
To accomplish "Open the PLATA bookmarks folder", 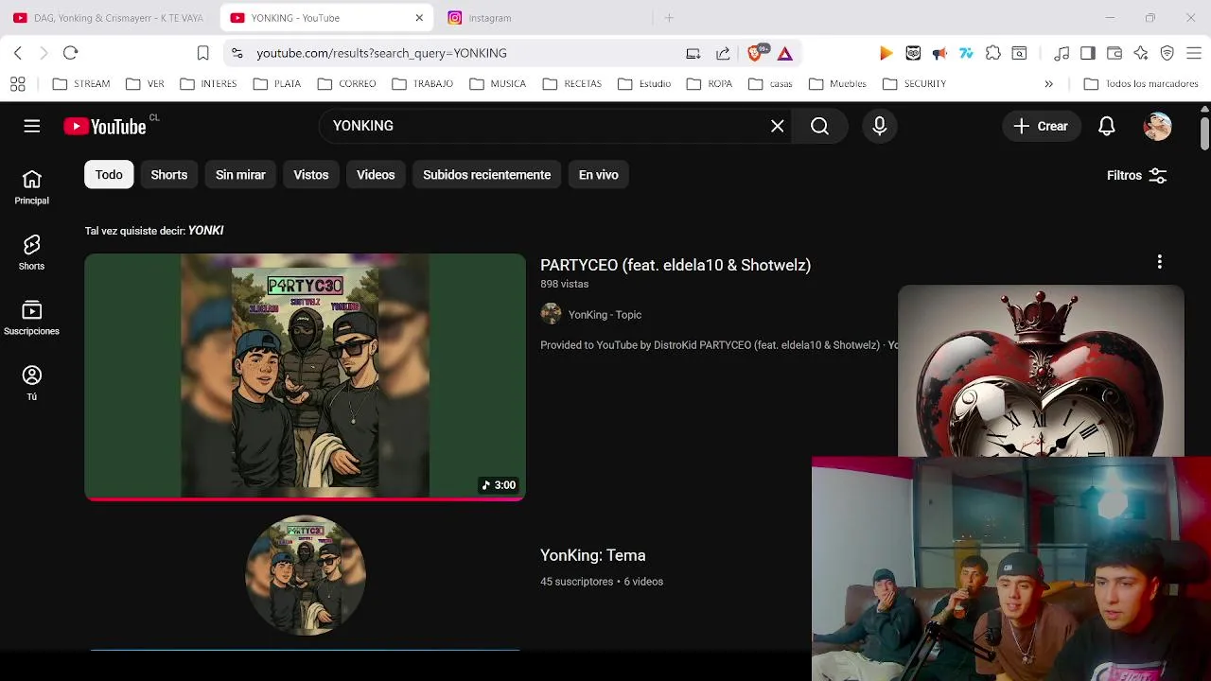I will click(277, 84).
